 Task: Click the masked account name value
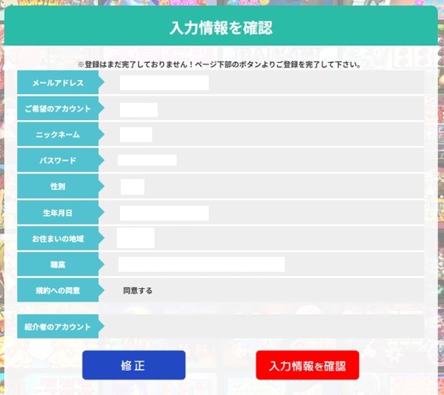(139, 110)
